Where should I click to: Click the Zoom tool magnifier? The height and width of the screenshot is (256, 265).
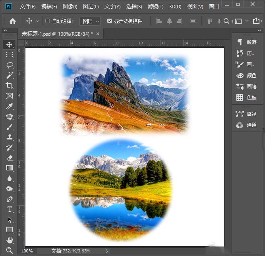coord(10,250)
